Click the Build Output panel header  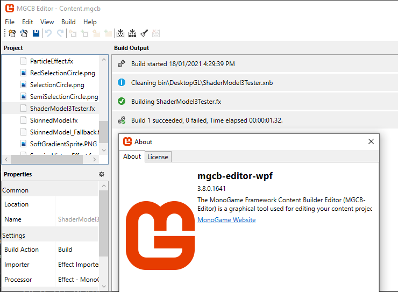pos(131,48)
